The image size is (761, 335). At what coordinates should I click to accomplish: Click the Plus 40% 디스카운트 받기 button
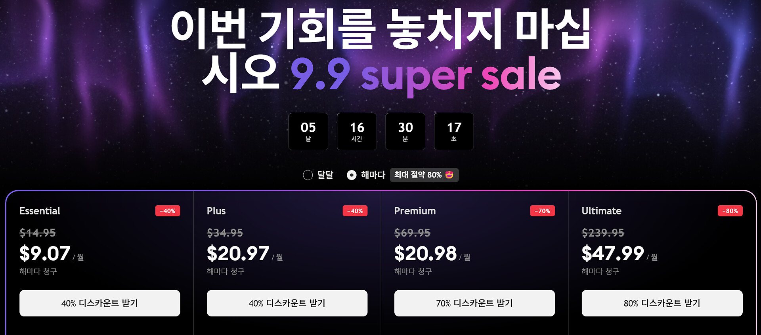click(287, 303)
